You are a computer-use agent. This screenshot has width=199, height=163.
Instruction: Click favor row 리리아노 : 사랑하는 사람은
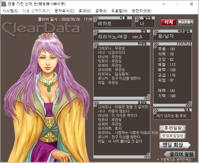(128, 133)
